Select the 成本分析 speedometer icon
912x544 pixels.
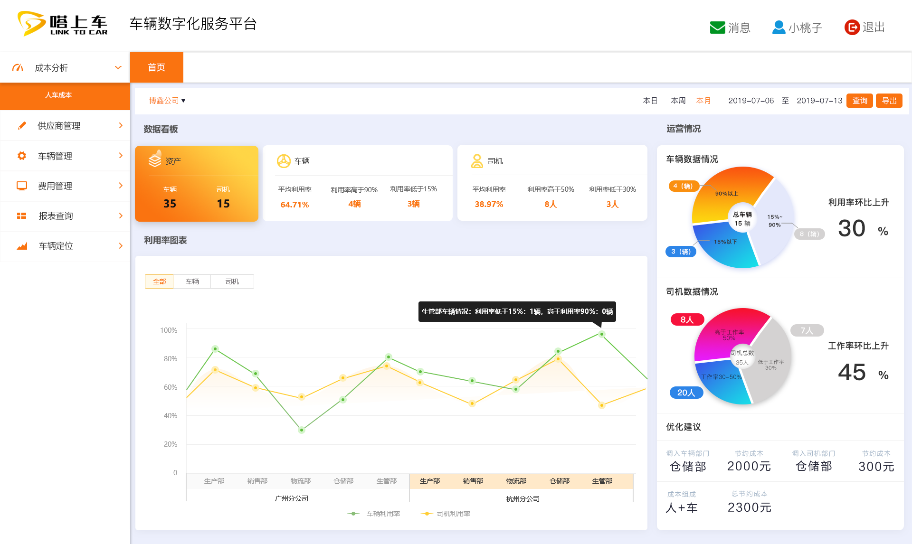pyautogui.click(x=18, y=67)
